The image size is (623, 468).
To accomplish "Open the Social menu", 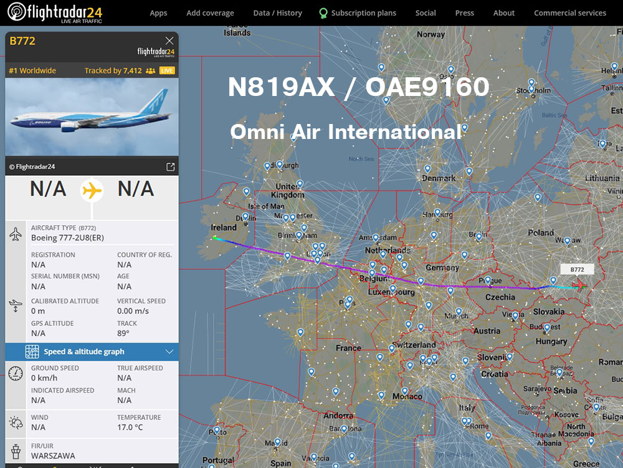I will click(426, 13).
